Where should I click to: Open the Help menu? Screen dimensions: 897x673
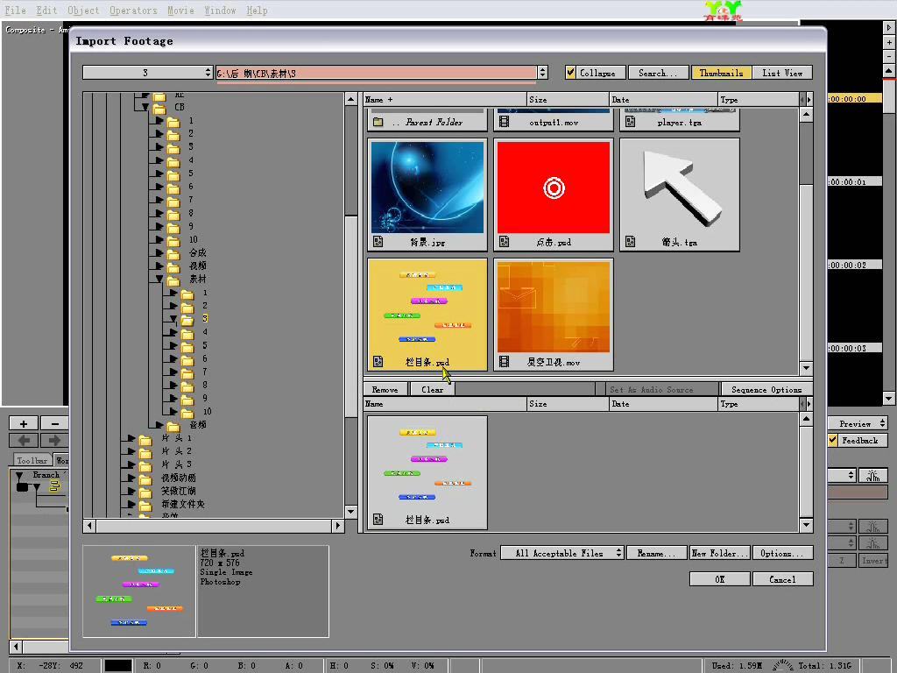(x=257, y=11)
